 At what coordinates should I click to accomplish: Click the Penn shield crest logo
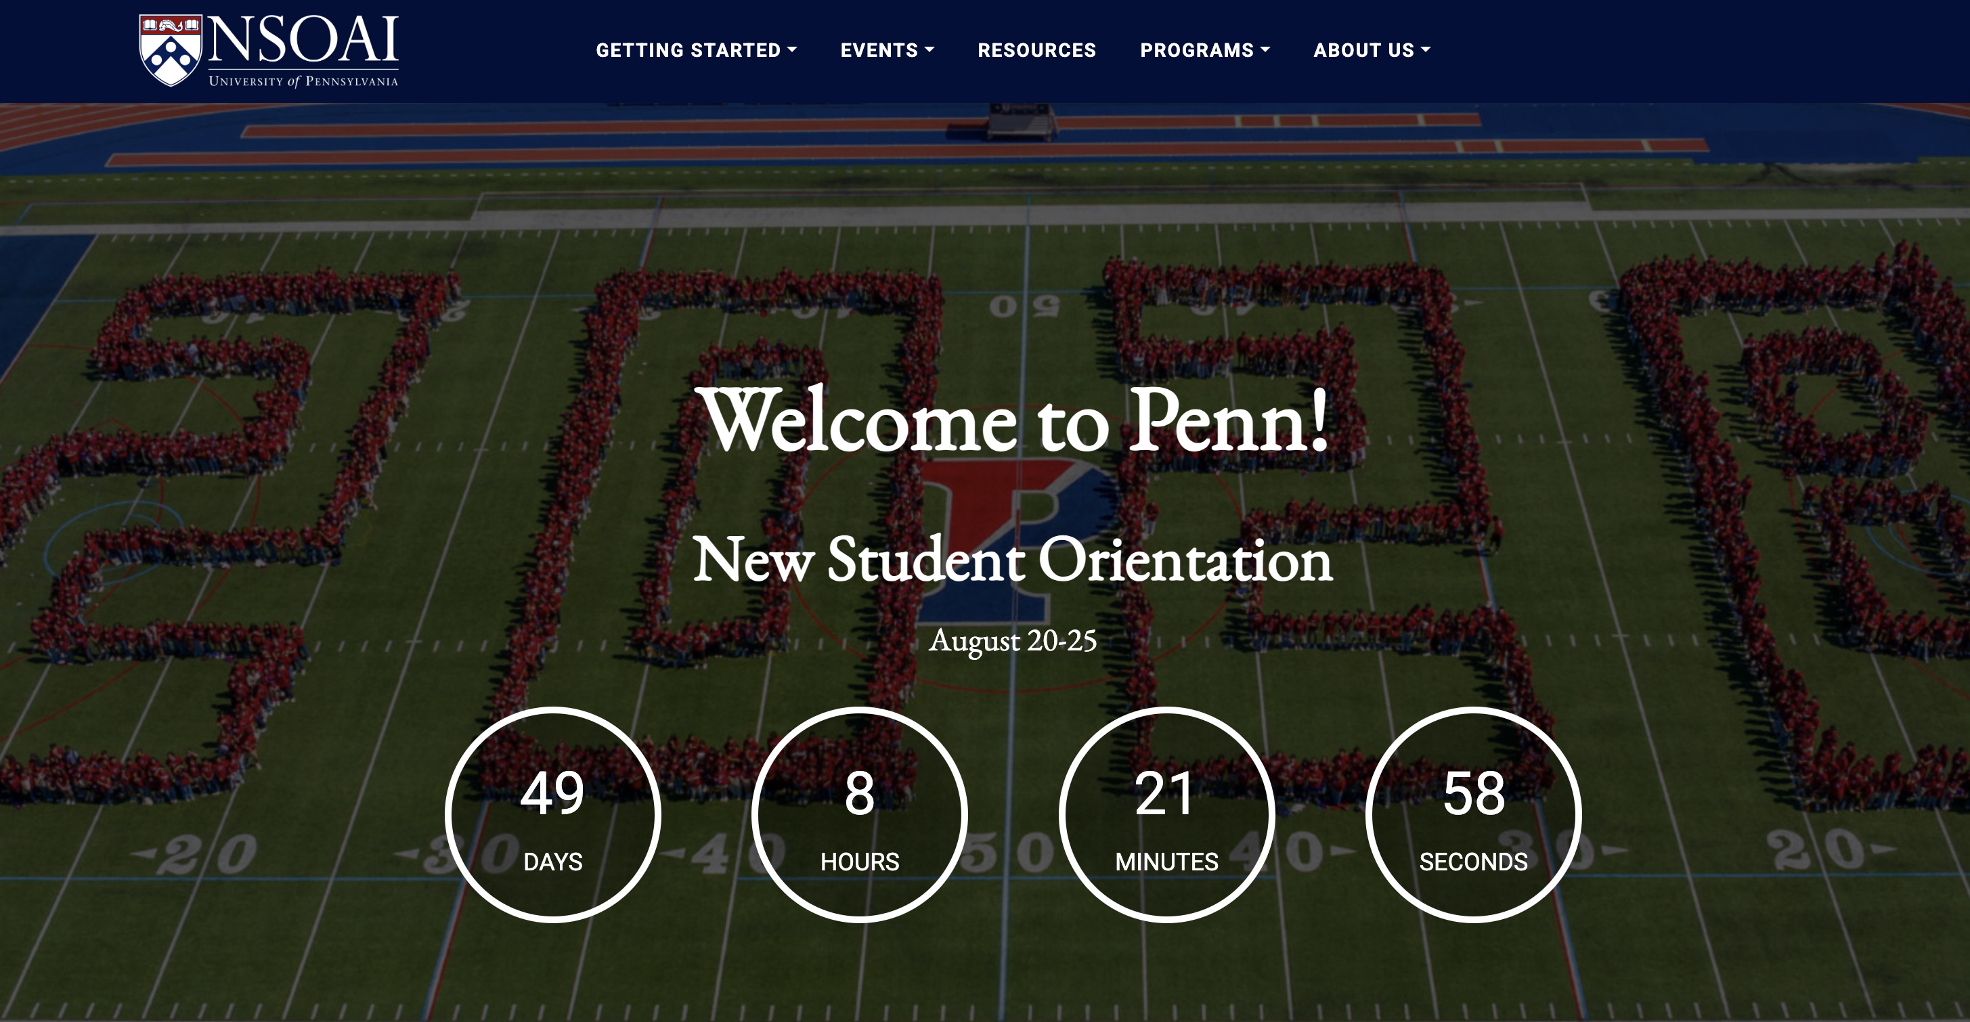click(x=171, y=51)
